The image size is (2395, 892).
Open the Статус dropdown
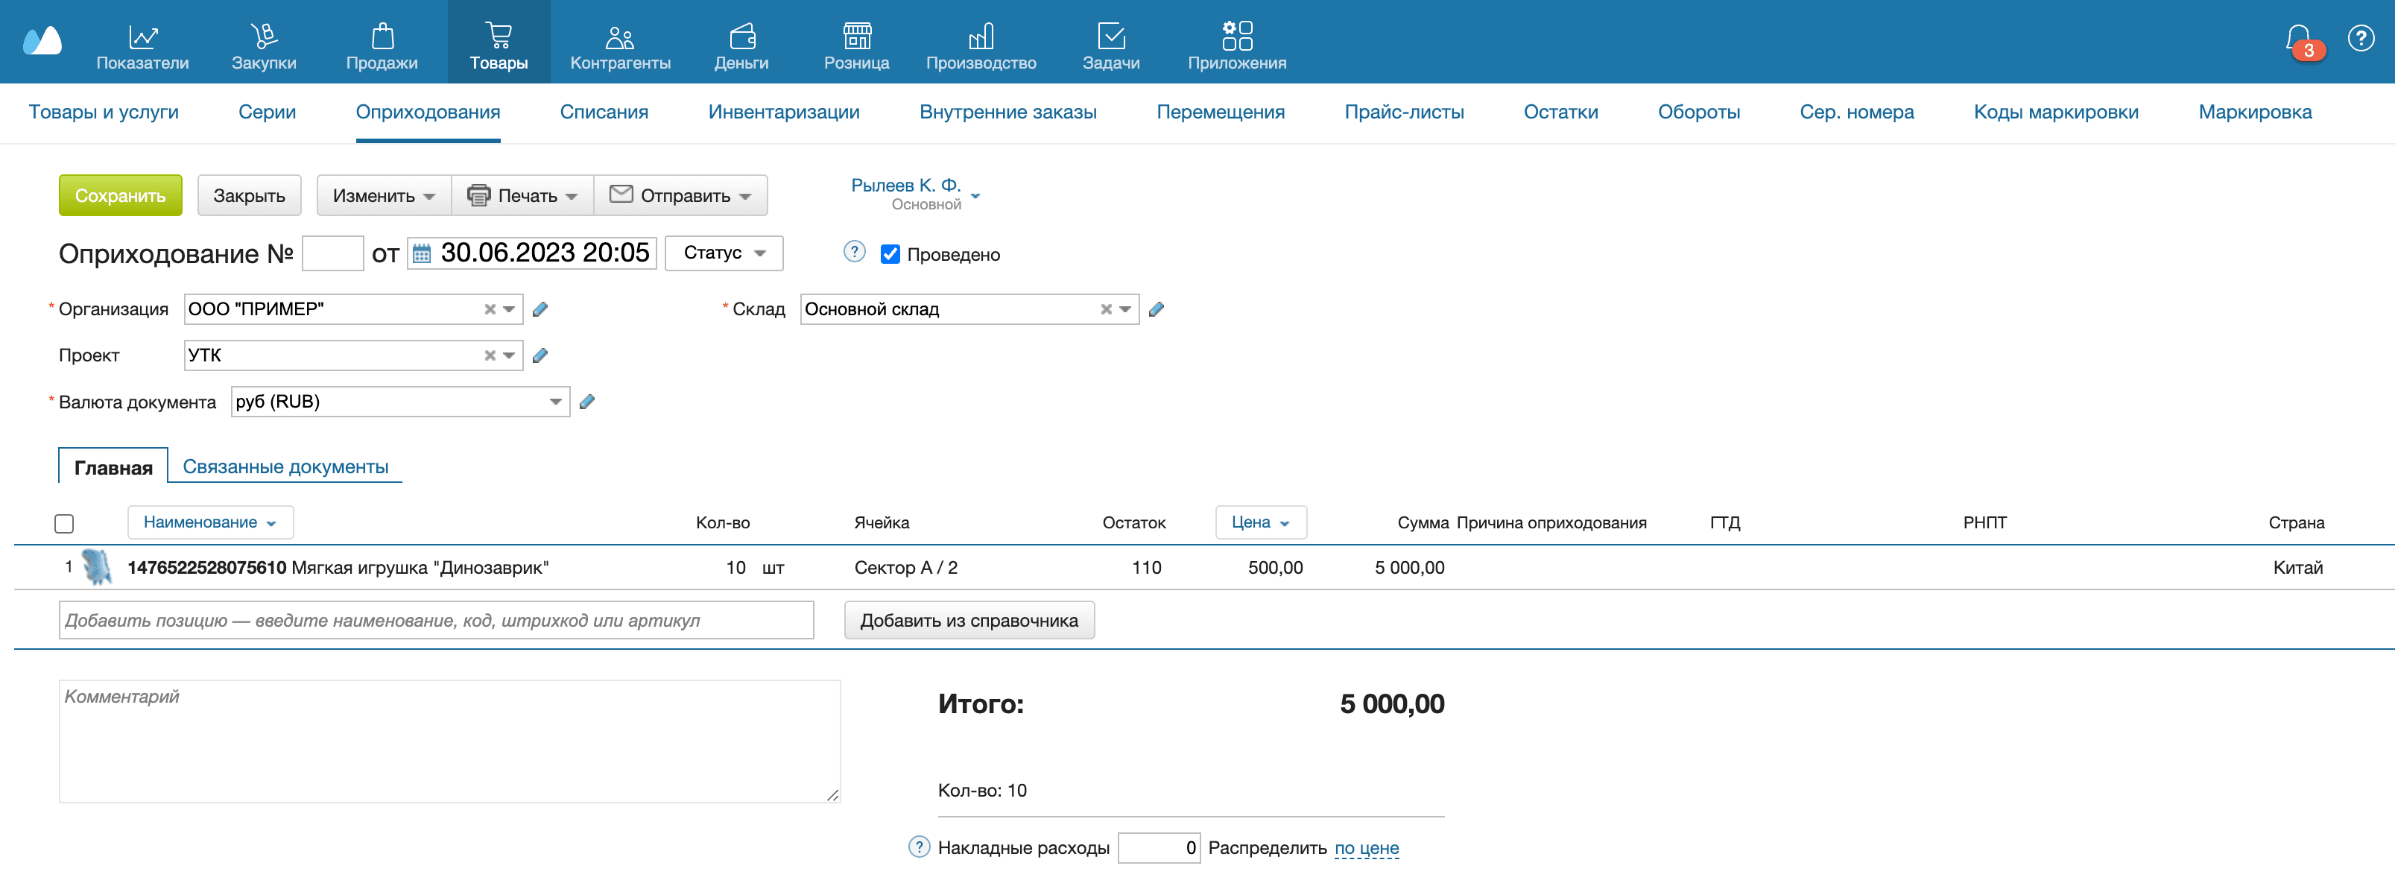[724, 253]
